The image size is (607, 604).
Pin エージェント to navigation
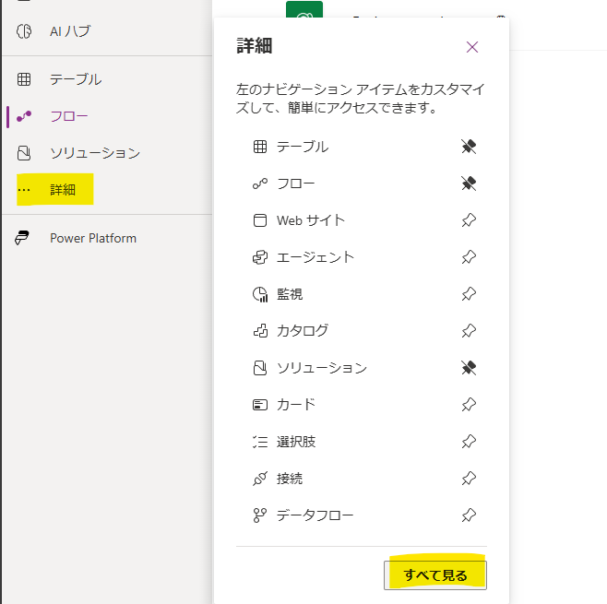click(469, 257)
